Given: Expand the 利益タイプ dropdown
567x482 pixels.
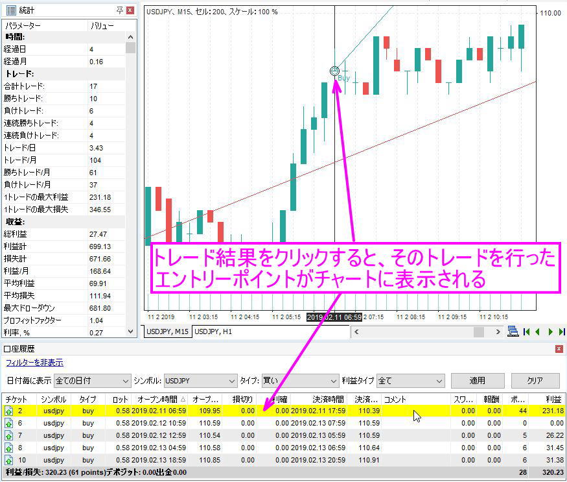Looking at the screenshot, I should 410,381.
